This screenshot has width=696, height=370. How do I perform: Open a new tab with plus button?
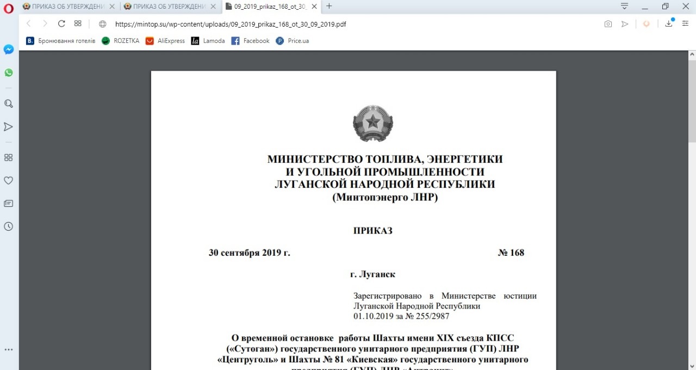coord(329,7)
